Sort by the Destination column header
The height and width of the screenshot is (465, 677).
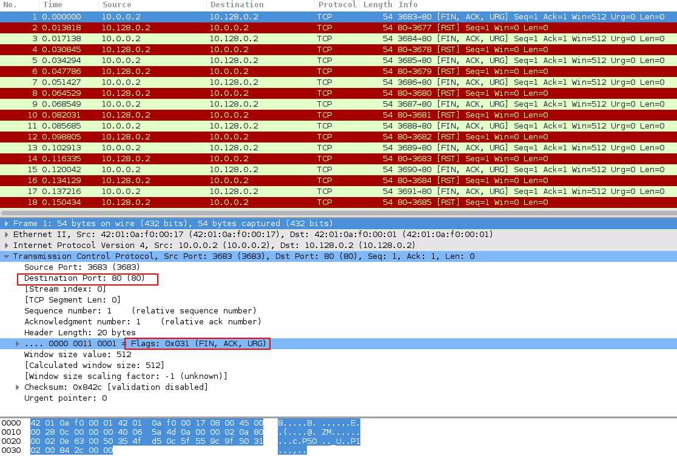click(260, 5)
